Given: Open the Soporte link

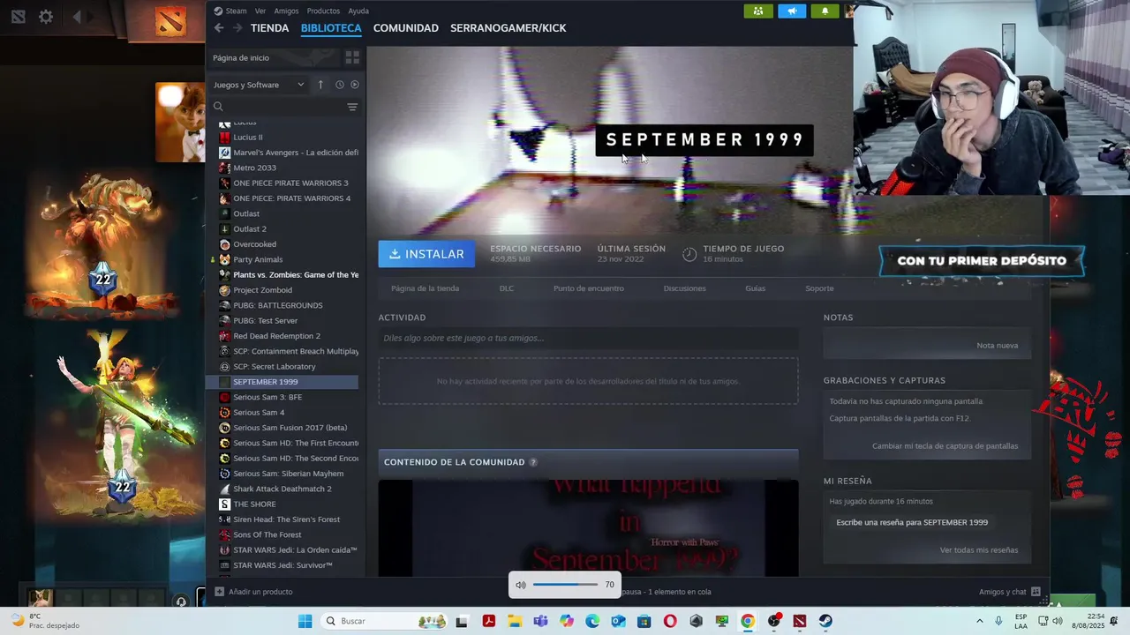Looking at the screenshot, I should pos(819,288).
